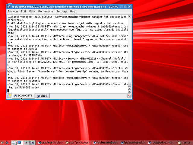193x145 pixels.
Task: Open the View menu
Action: tap(32, 11)
